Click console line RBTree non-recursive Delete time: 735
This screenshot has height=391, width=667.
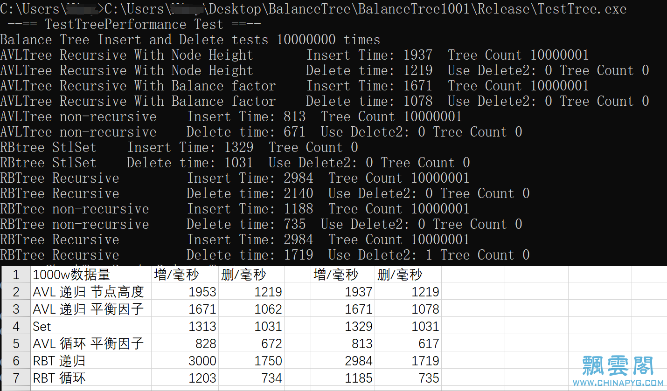click(x=261, y=224)
